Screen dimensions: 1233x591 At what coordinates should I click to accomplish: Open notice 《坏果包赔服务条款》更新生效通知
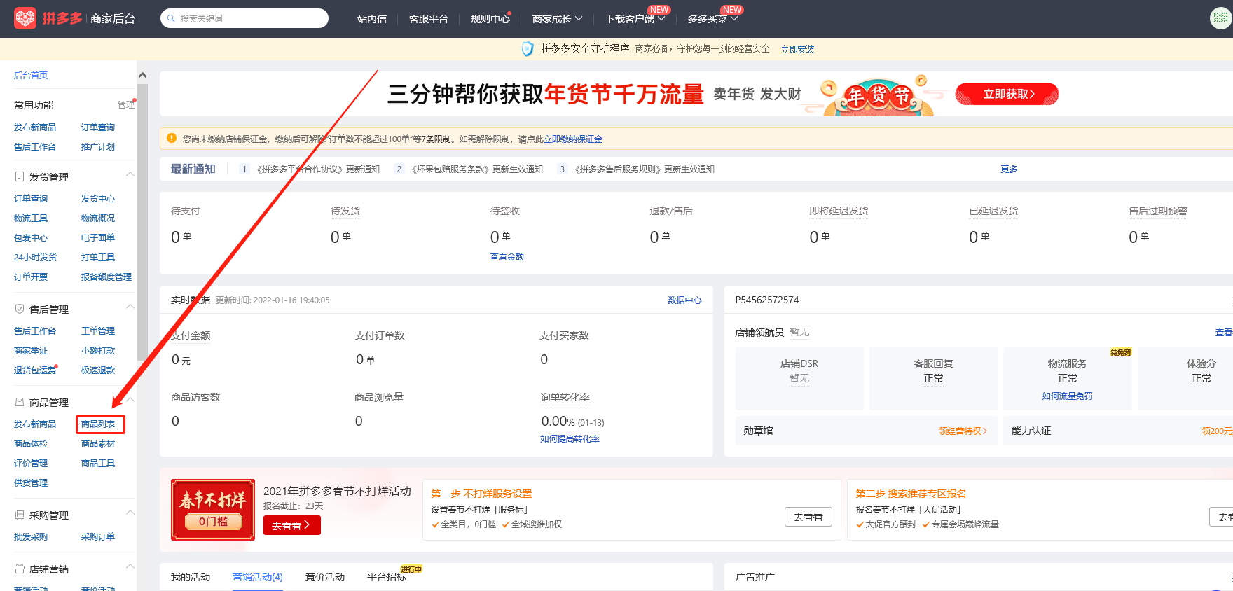477,169
